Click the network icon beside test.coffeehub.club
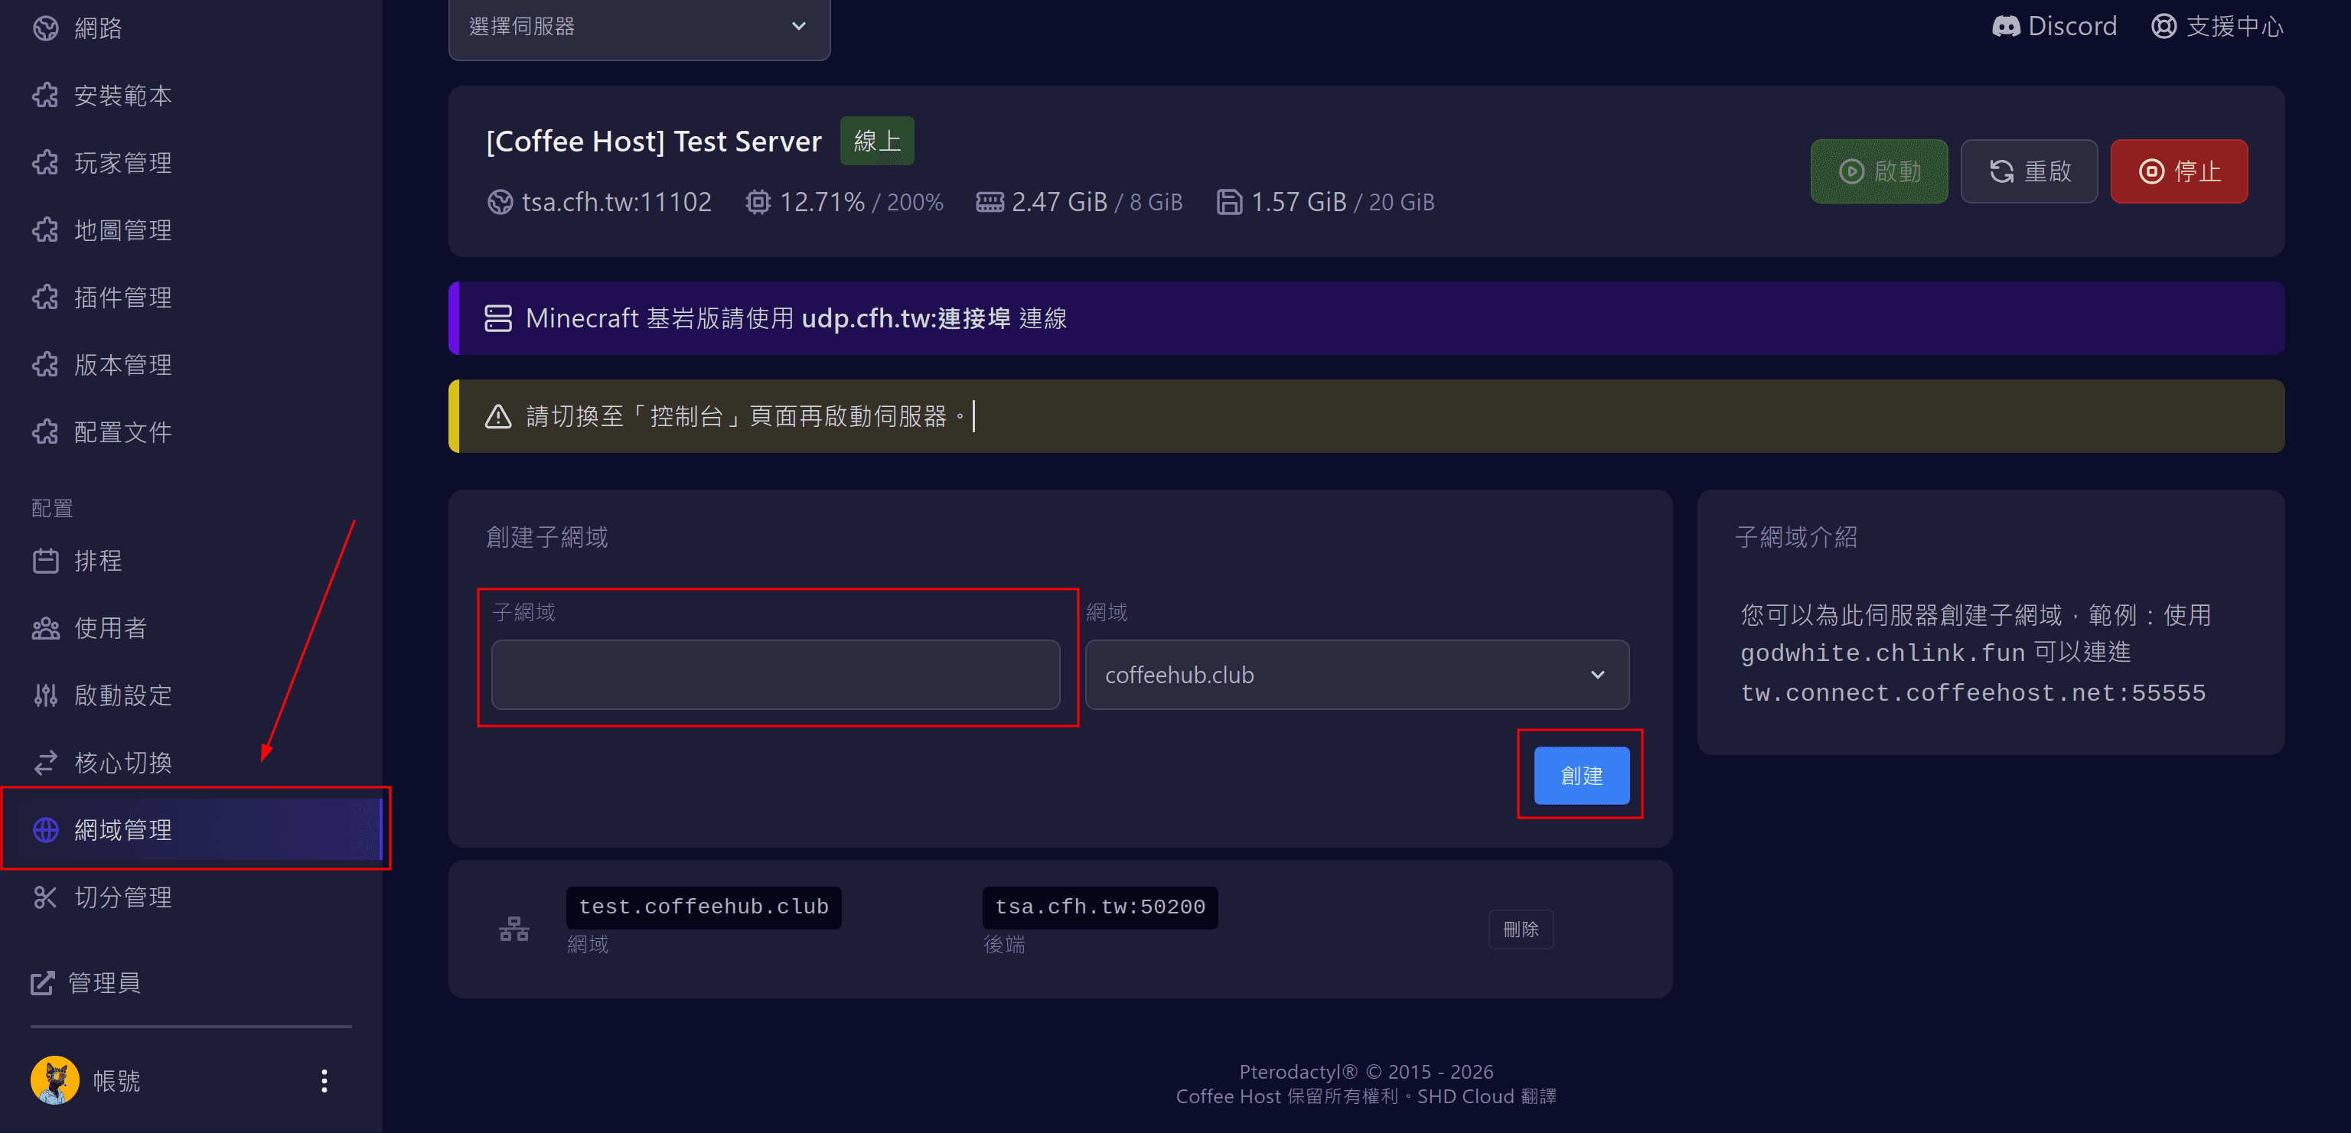Screen dimensions: 2351x1133 [514, 929]
